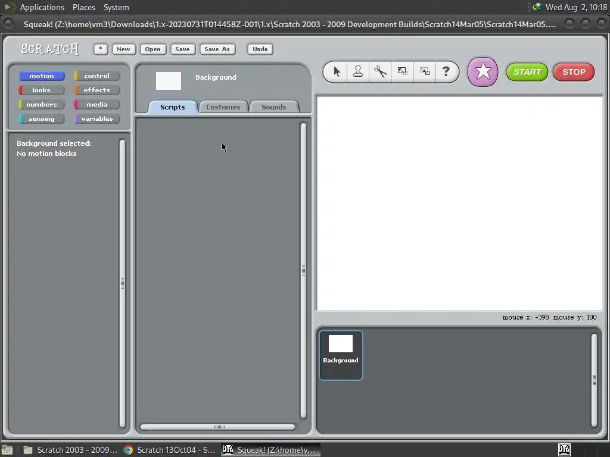Switch to Chrome Scratch 13Oct04 taskbar item
610x457 pixels.
[x=169, y=450]
